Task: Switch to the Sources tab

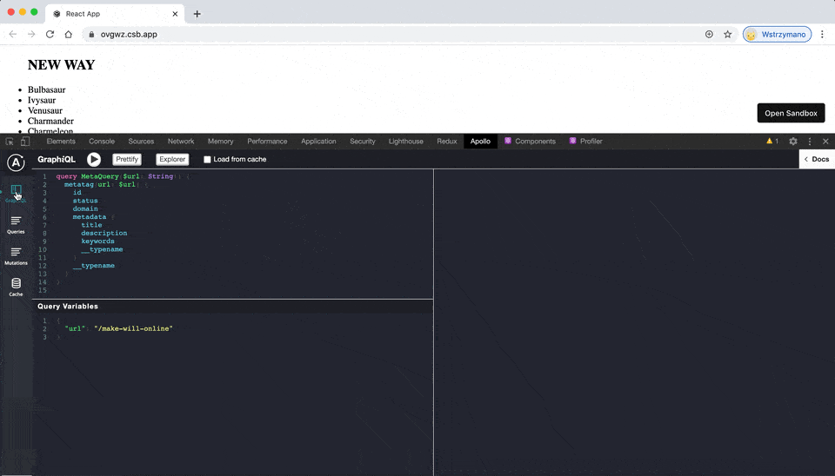Action: (x=141, y=142)
